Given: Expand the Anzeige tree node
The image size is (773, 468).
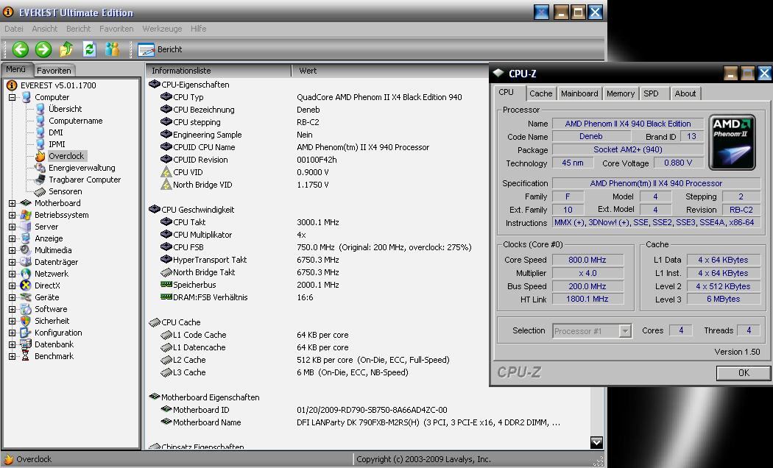Looking at the screenshot, I should pyautogui.click(x=13, y=238).
